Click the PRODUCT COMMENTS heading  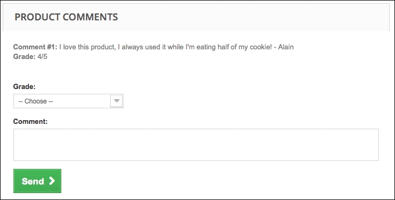coord(66,17)
